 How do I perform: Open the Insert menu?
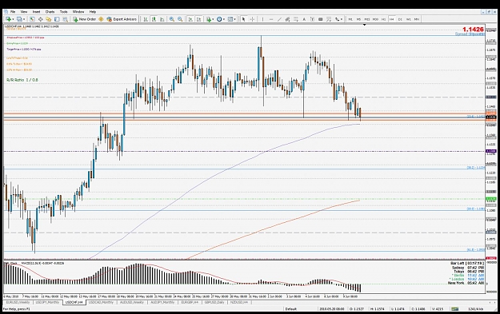[x=36, y=12]
